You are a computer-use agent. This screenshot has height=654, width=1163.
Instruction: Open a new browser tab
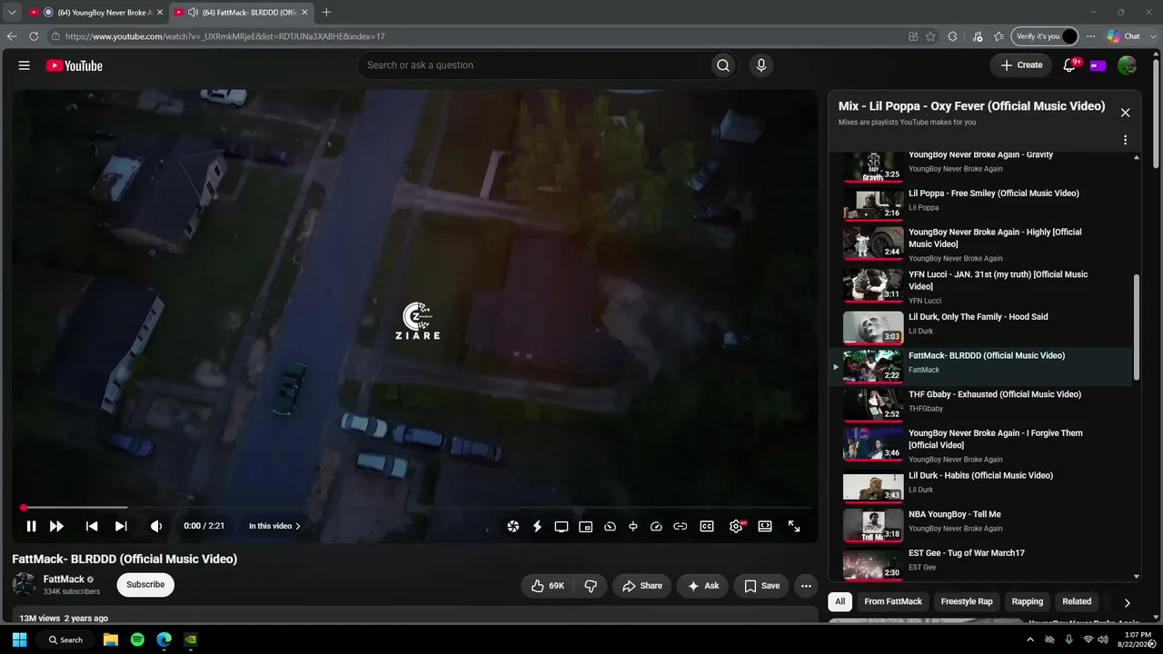326,12
